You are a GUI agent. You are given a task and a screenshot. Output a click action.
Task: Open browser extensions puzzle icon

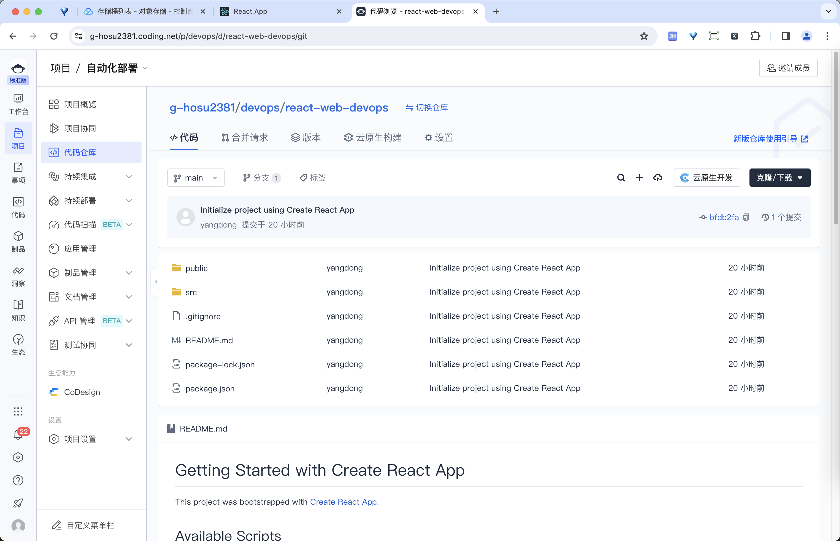coord(755,36)
